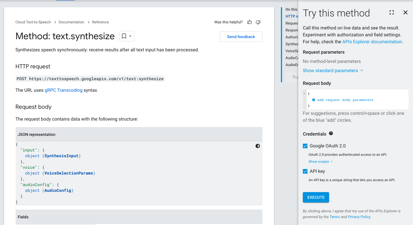Jump to HTTP request in page navigation
This screenshot has width=413, height=225.
pos(292,16)
